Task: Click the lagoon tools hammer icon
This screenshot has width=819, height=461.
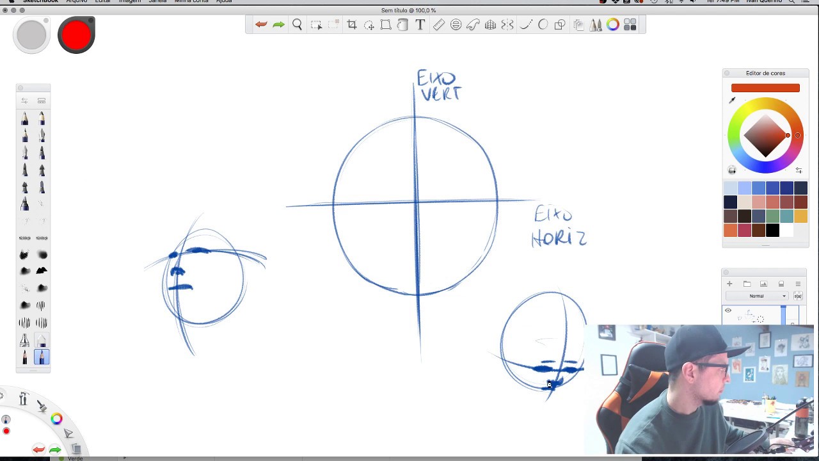Action: tap(23, 399)
